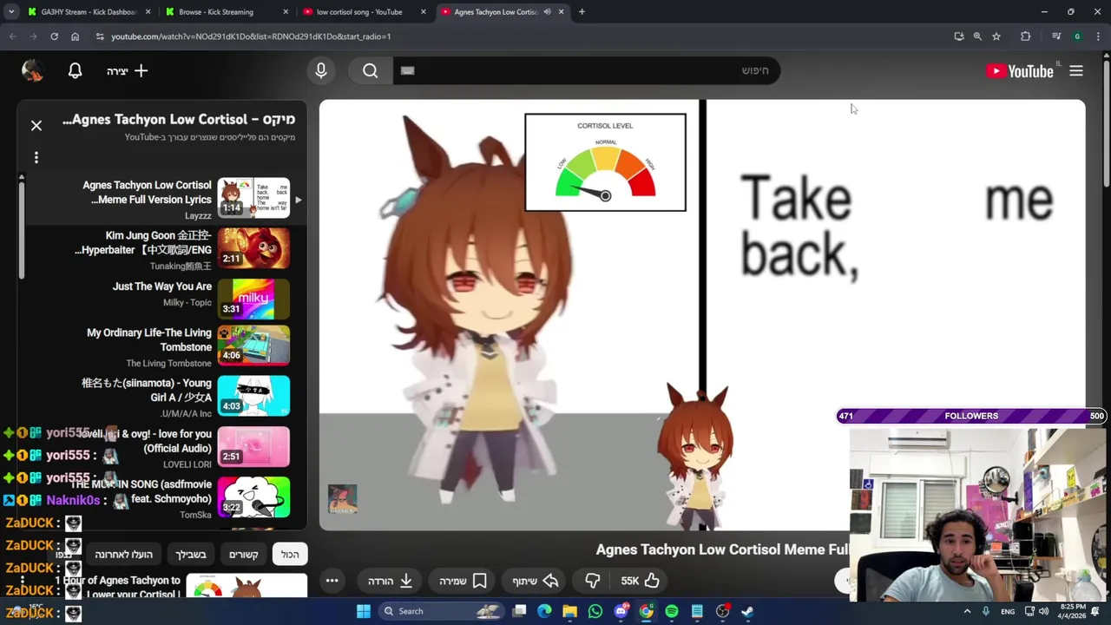Open a new browser tab
Viewport: 1111px width, 625px height.
pos(582,12)
